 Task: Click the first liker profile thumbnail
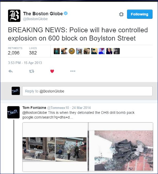tap(57, 51)
